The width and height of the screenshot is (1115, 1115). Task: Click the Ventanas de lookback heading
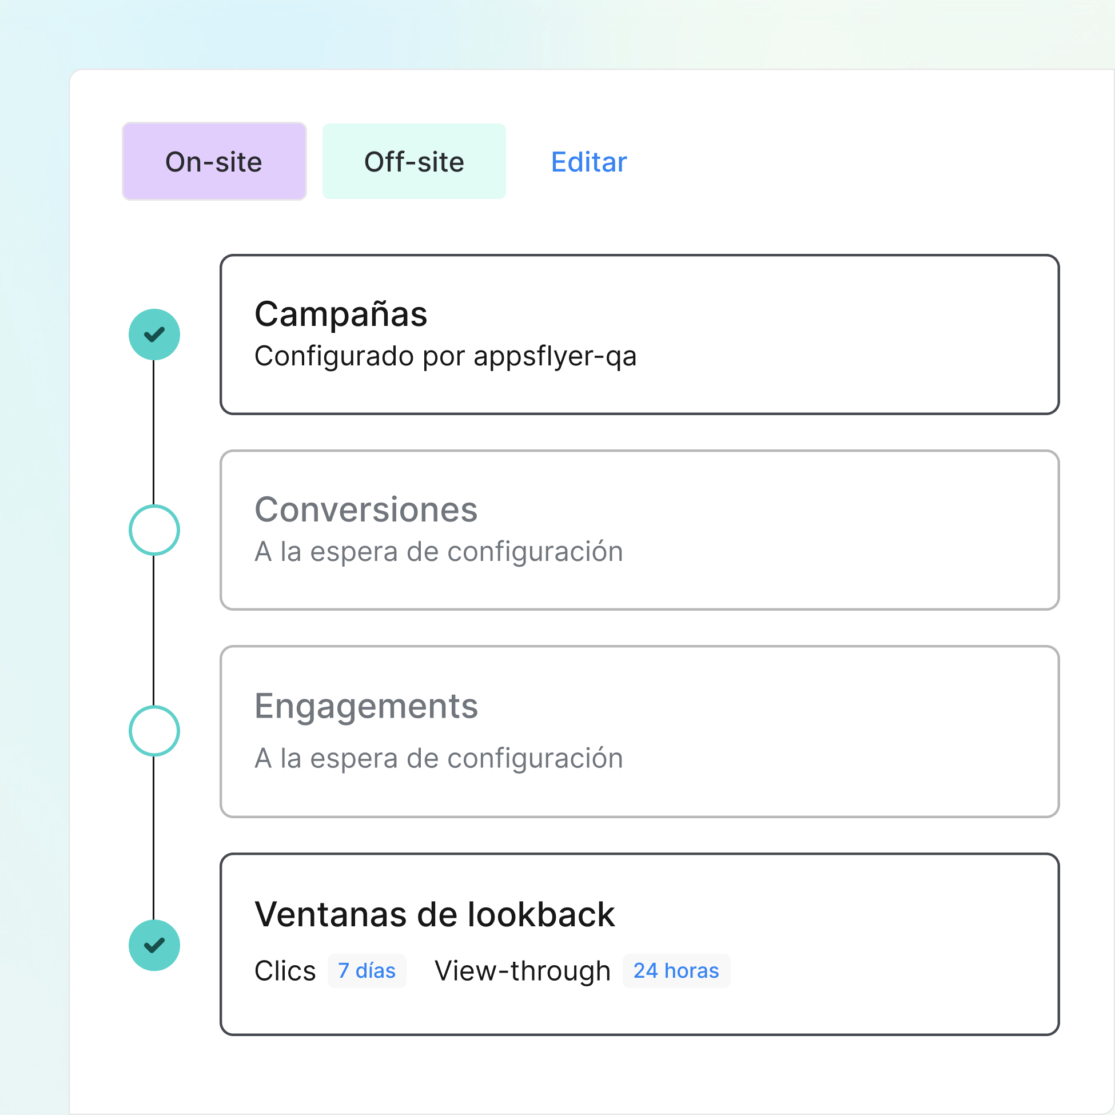tap(435, 914)
